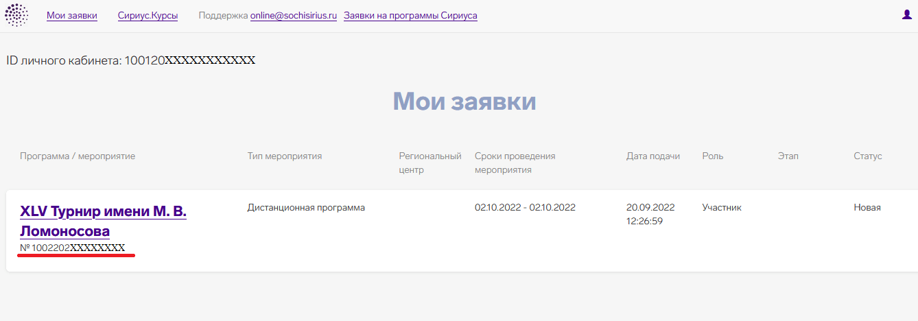The image size is (918, 321).
Task: Click the Тип мероприятия column header
Action: pyautogui.click(x=284, y=156)
